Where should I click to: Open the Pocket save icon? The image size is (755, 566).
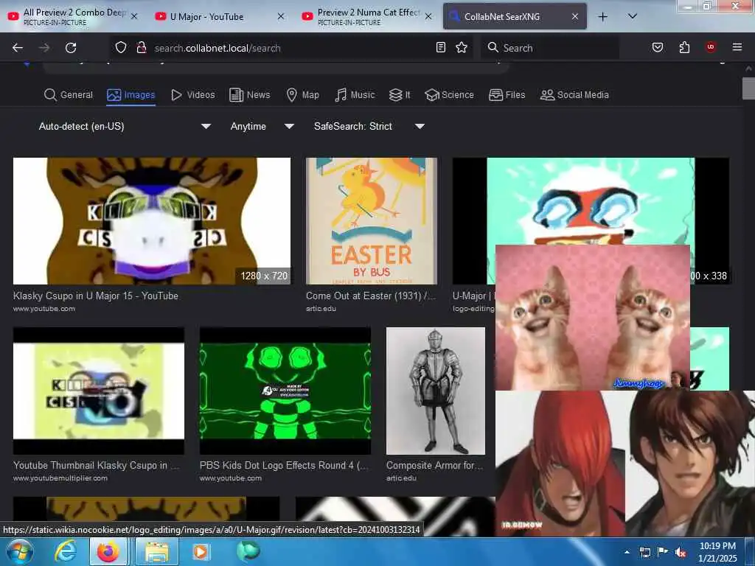click(x=657, y=47)
